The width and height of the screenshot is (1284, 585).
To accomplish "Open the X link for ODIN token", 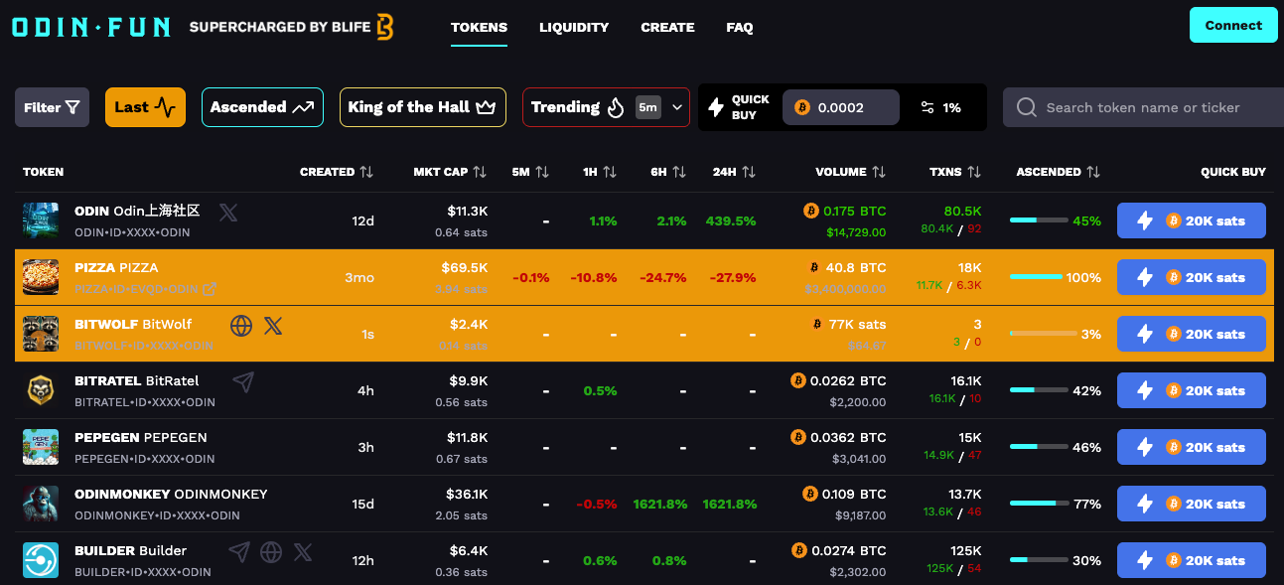I will click(228, 212).
